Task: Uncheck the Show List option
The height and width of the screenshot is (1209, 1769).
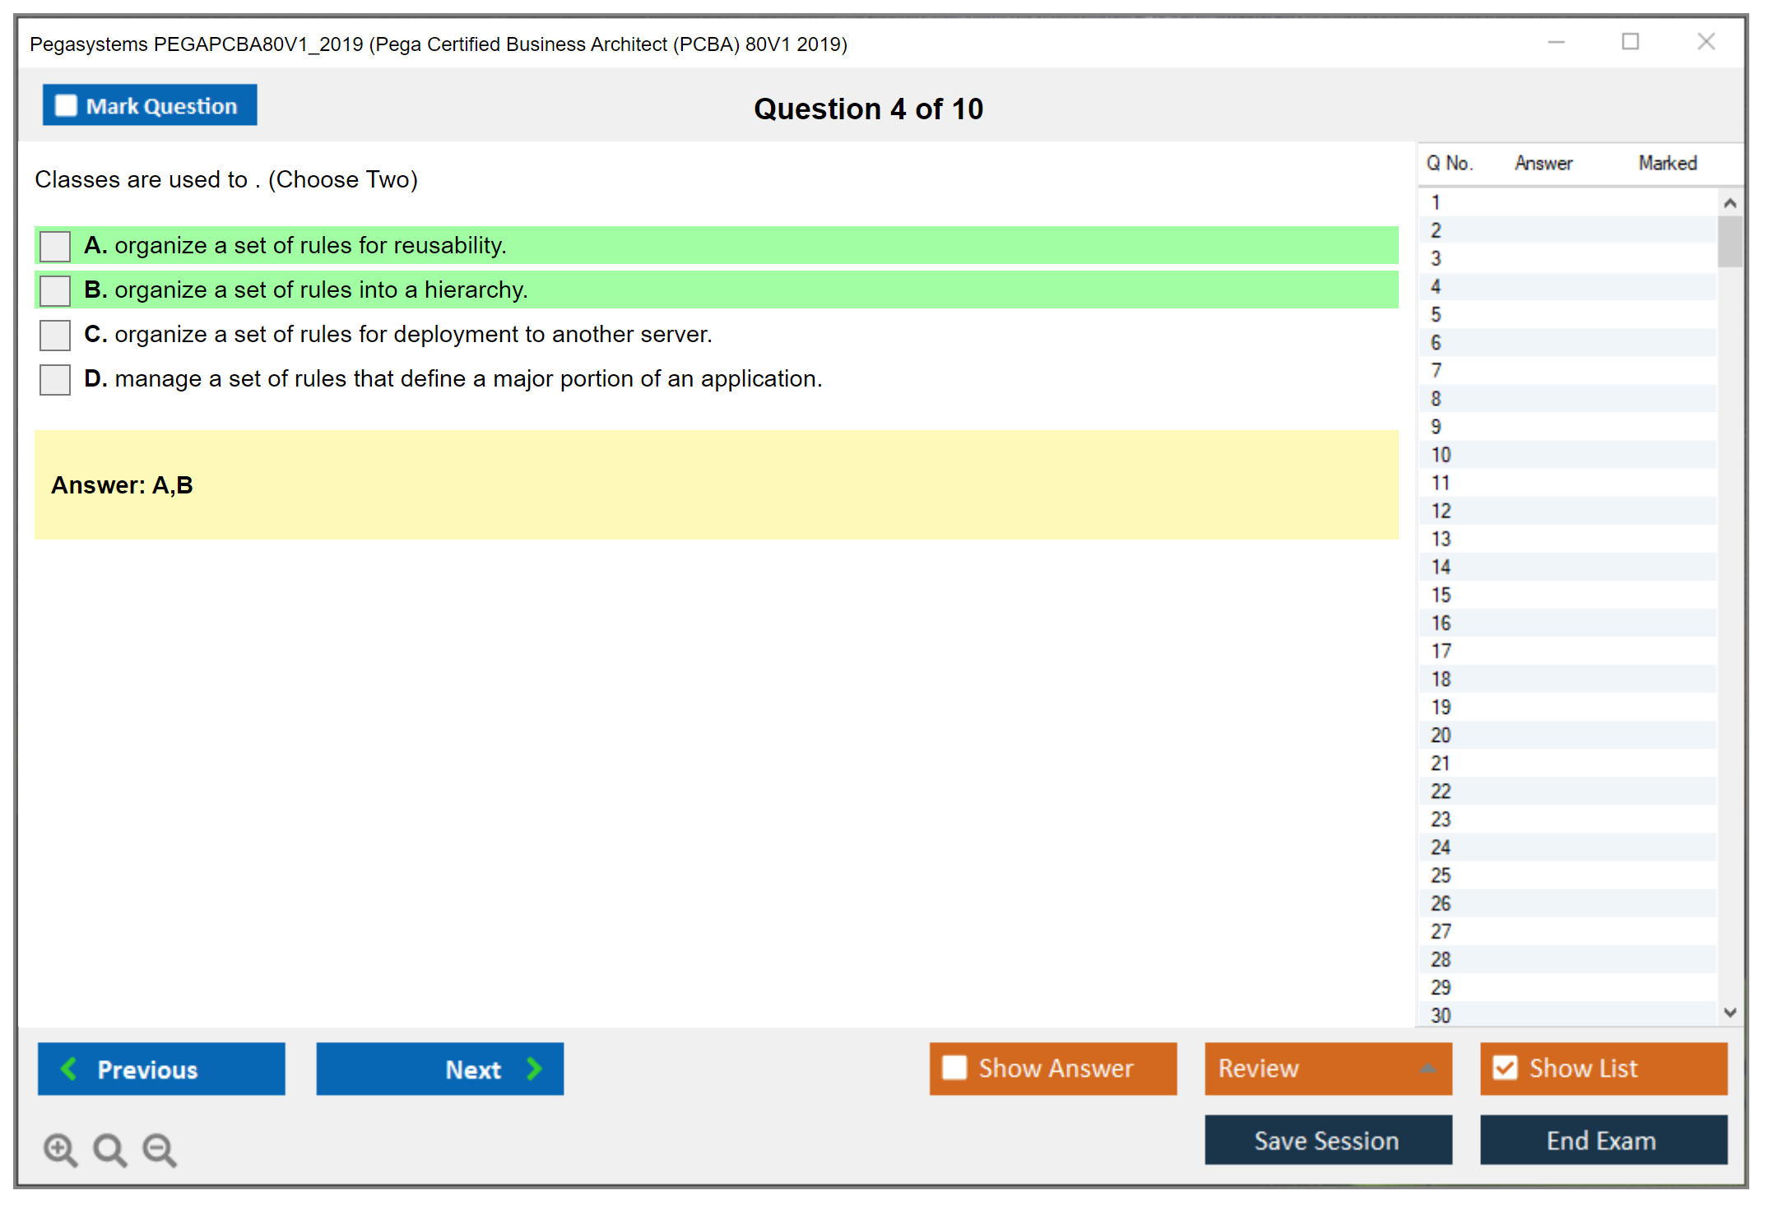Action: pos(1505,1068)
